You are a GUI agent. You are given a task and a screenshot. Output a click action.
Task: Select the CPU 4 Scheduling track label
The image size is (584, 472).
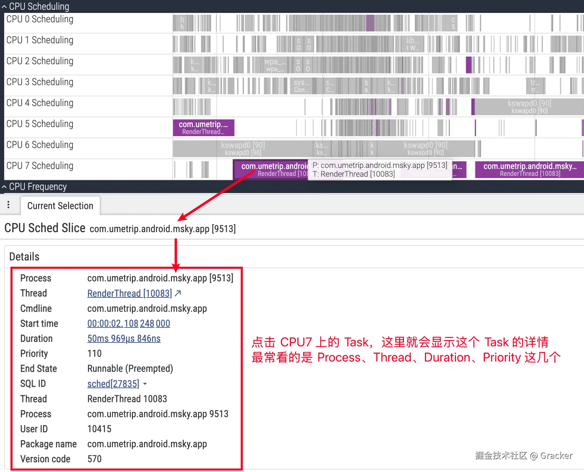point(40,103)
